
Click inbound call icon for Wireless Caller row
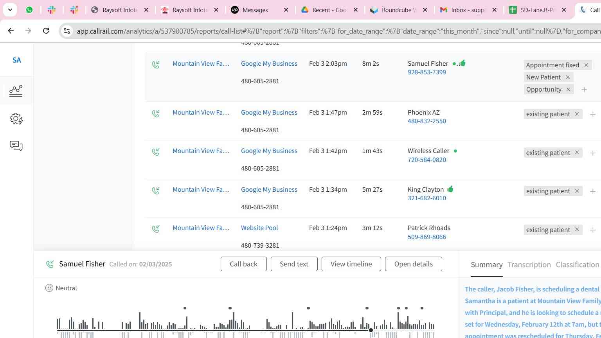point(156,152)
